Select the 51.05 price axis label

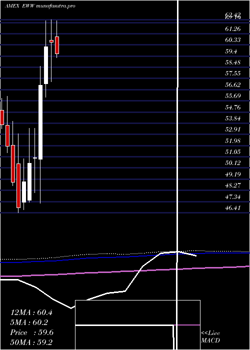(233, 152)
